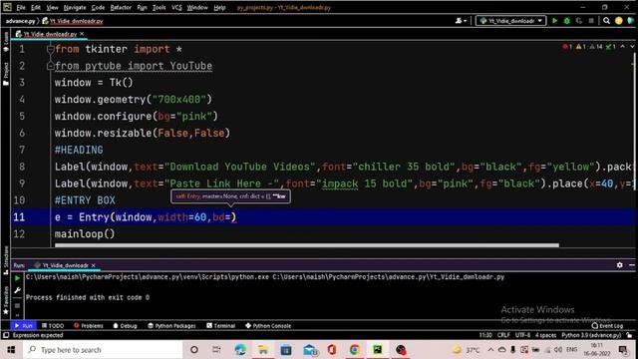Viewport: 638px width, 359px height.
Task: Open the user account icon dropdown
Action: pos(461,21)
